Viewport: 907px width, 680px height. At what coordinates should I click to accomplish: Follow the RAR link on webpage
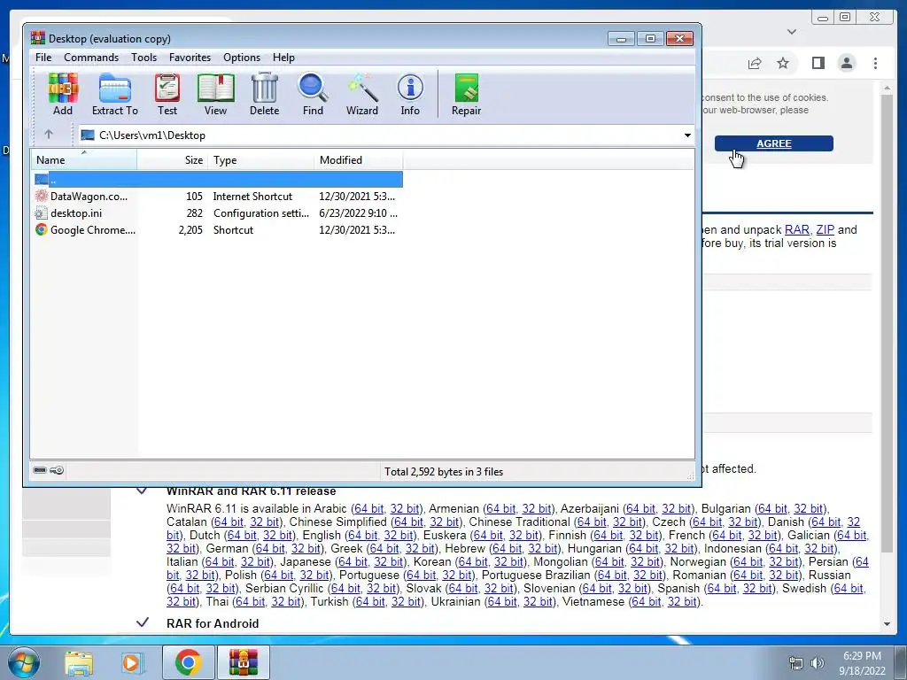pyautogui.click(x=796, y=229)
